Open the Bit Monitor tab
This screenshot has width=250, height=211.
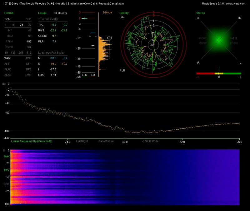[x=60, y=13]
